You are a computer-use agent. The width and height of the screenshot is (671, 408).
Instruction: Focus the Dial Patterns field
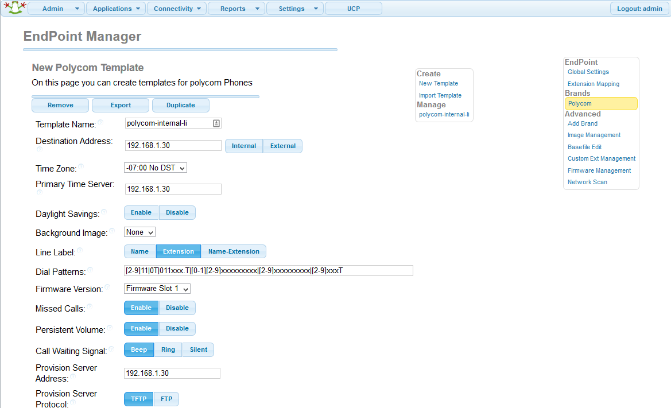click(x=268, y=271)
